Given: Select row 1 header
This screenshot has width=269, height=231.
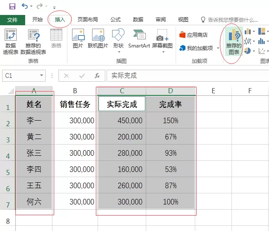Looking at the screenshot, I should click(x=8, y=104).
